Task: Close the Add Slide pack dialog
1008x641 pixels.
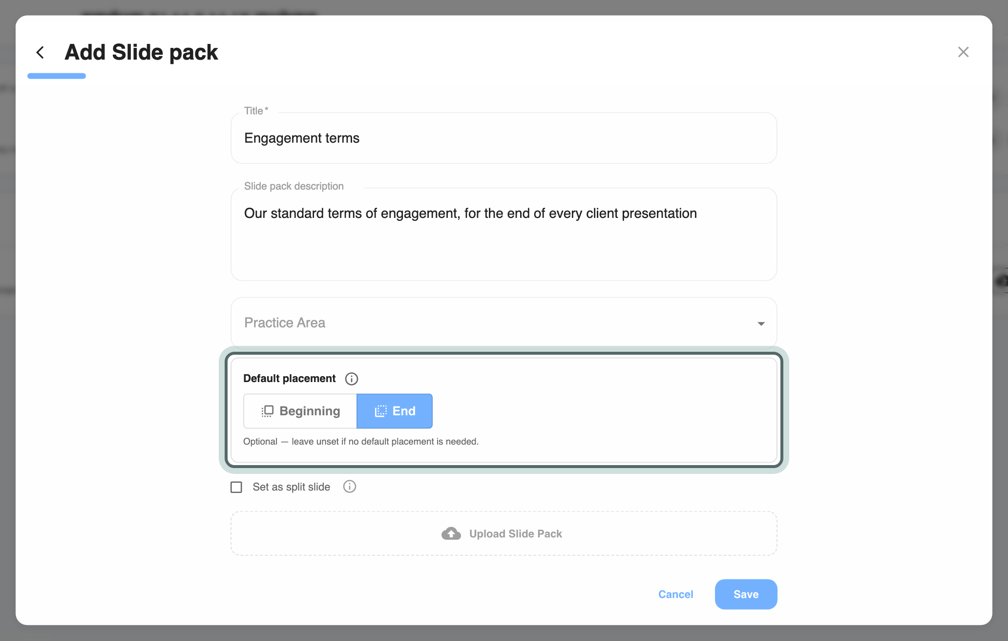Action: click(x=963, y=52)
